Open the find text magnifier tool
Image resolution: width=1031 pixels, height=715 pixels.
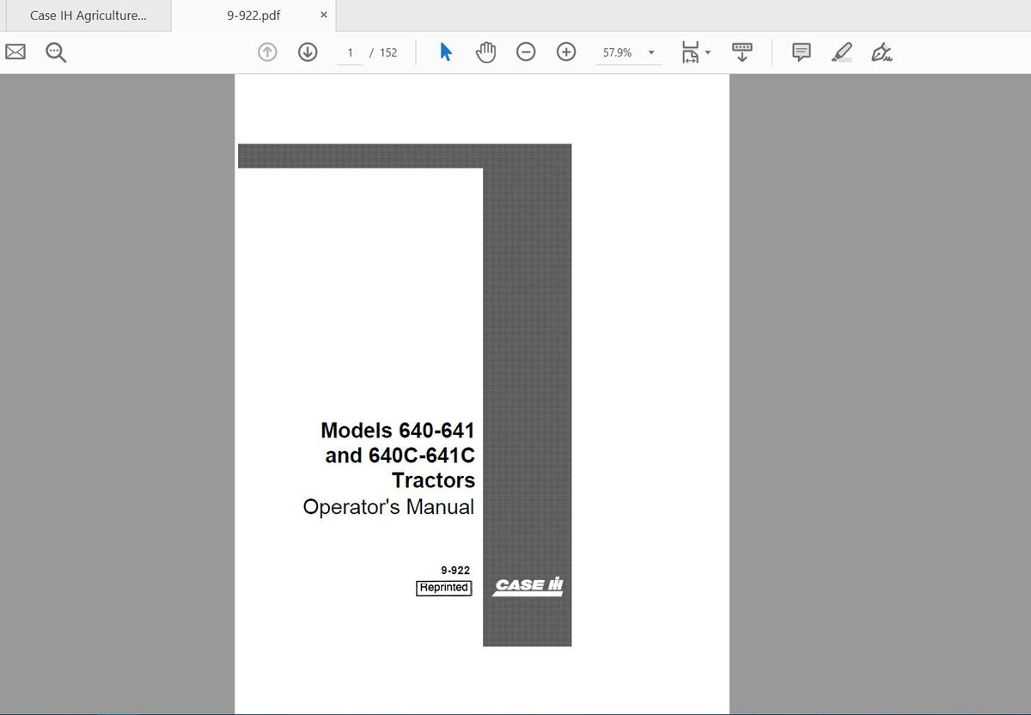click(56, 52)
